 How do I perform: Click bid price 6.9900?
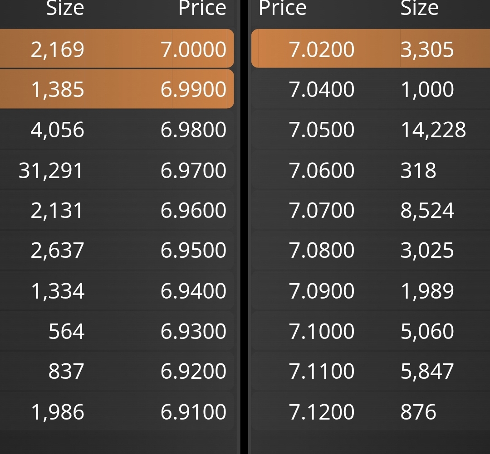193,89
